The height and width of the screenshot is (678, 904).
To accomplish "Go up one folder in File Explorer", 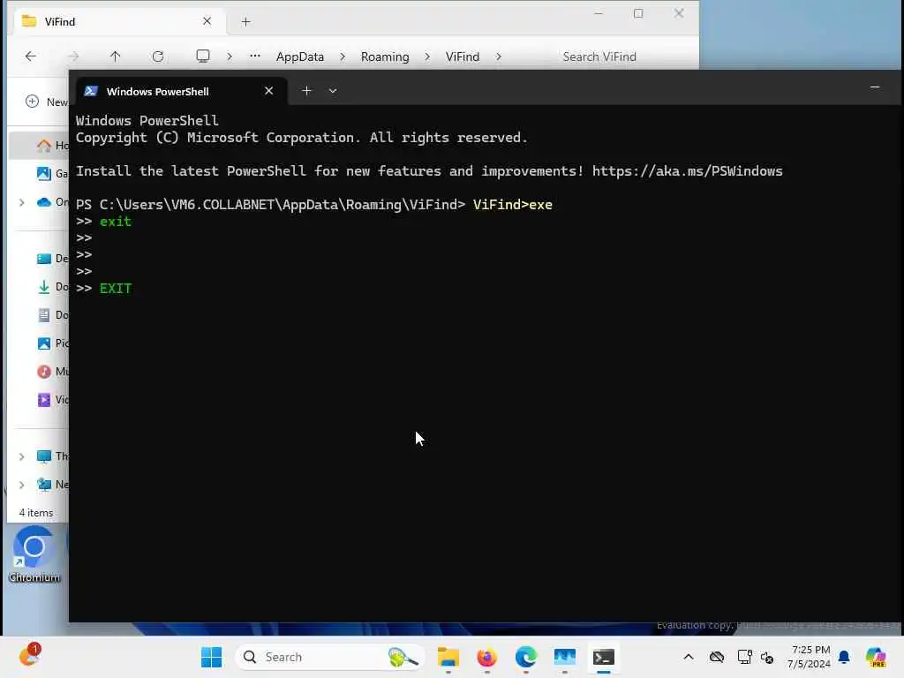I will click(116, 56).
